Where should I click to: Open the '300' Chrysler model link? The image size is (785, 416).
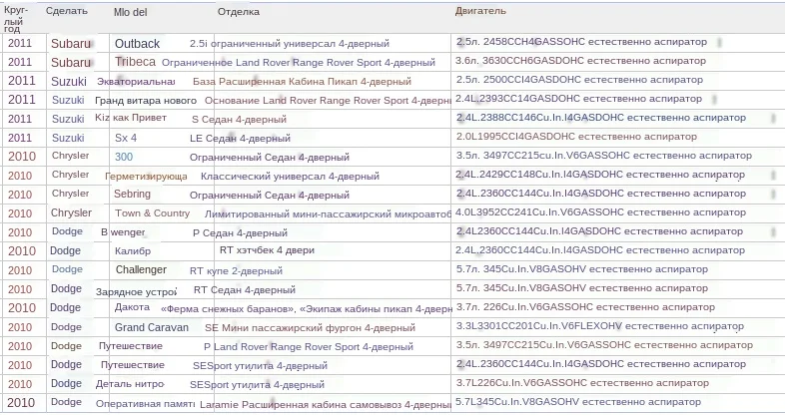click(x=124, y=157)
